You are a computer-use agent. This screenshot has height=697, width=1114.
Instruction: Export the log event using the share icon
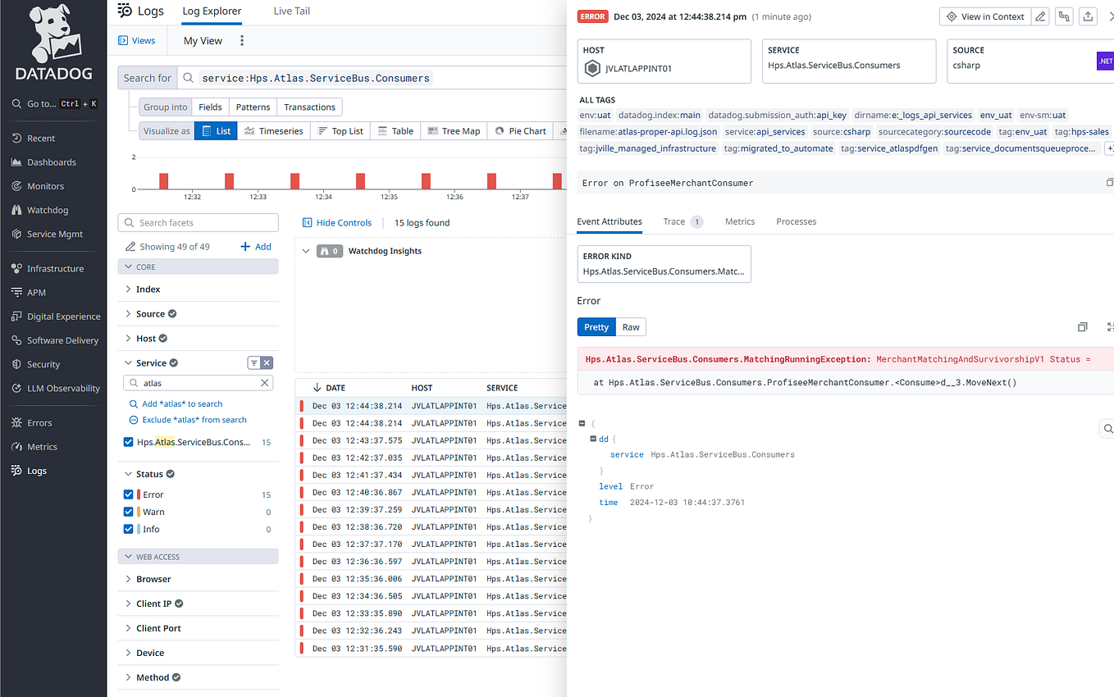pyautogui.click(x=1088, y=16)
